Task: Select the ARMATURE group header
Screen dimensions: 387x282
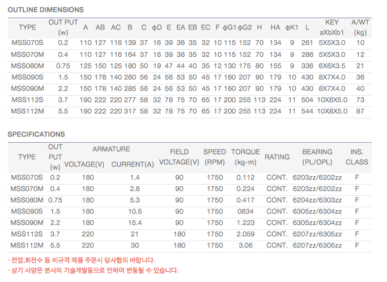Action: (x=111, y=149)
